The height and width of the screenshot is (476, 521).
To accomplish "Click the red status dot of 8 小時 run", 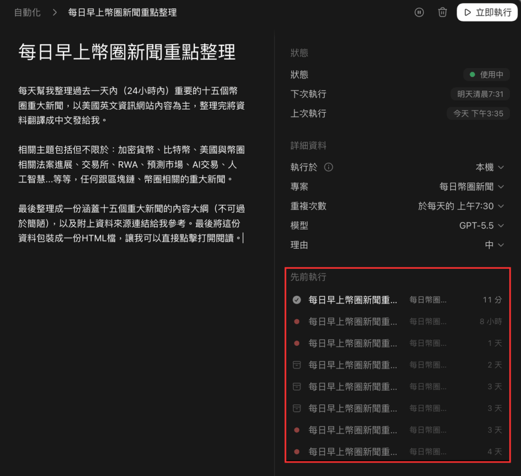I will click(297, 321).
